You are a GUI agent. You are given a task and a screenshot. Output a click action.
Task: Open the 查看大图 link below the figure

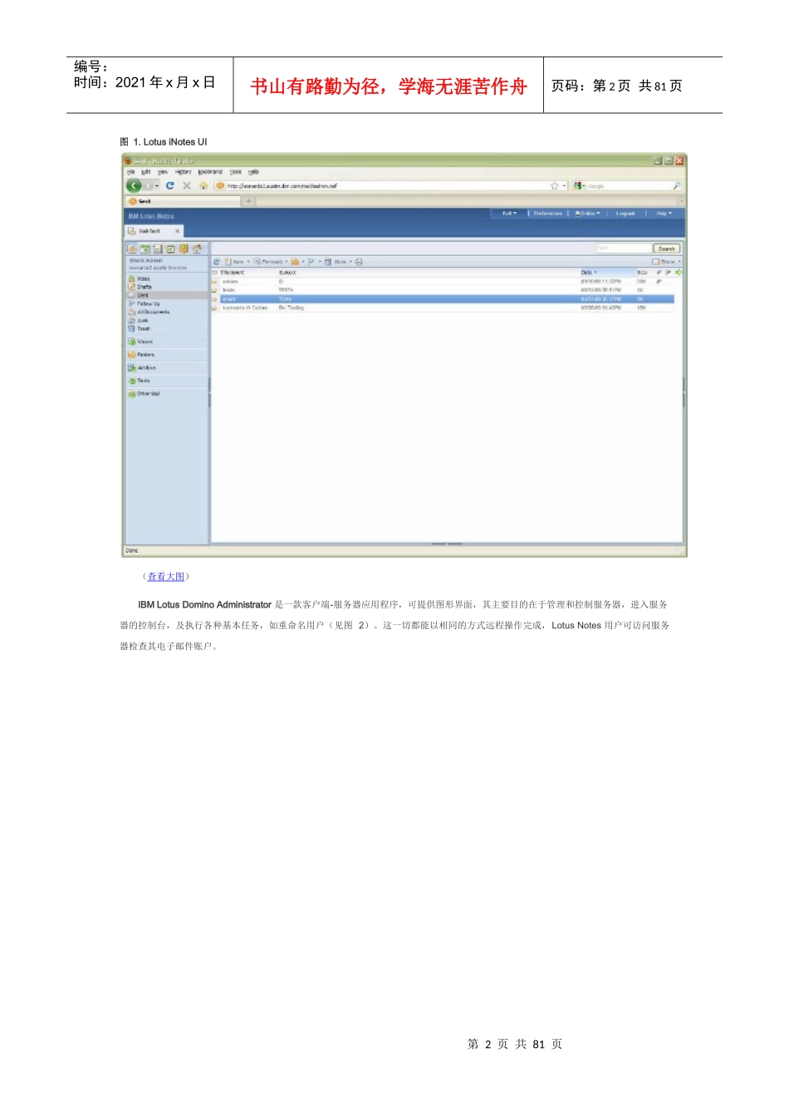pyautogui.click(x=166, y=576)
